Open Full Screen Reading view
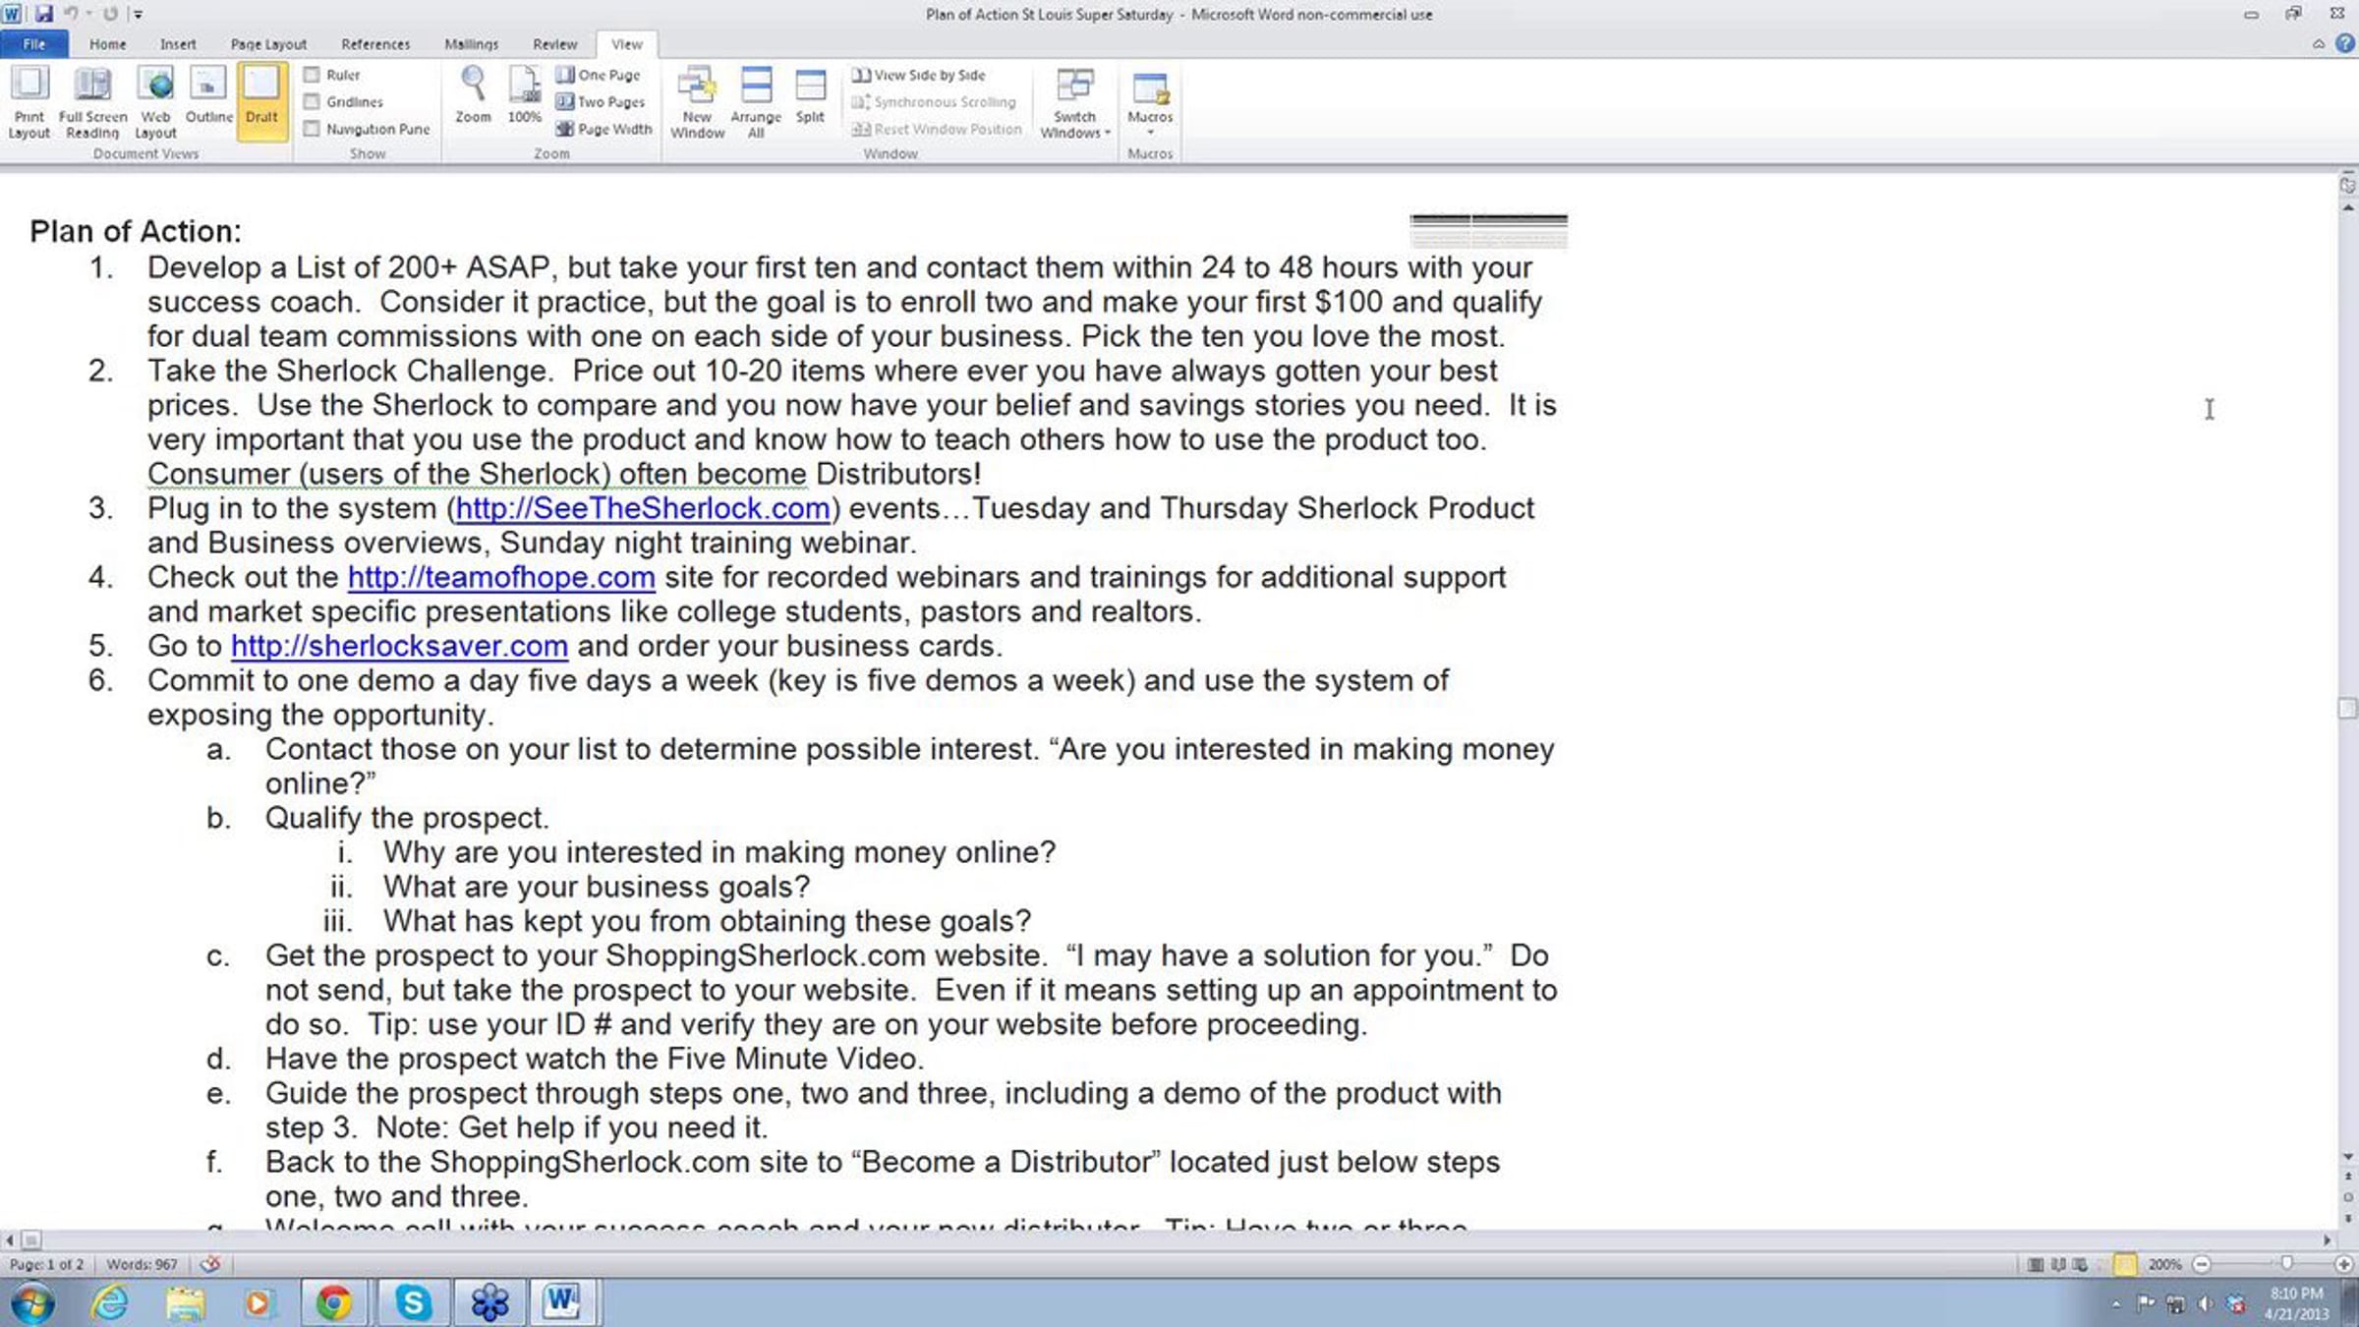The width and height of the screenshot is (2359, 1327). (92, 103)
